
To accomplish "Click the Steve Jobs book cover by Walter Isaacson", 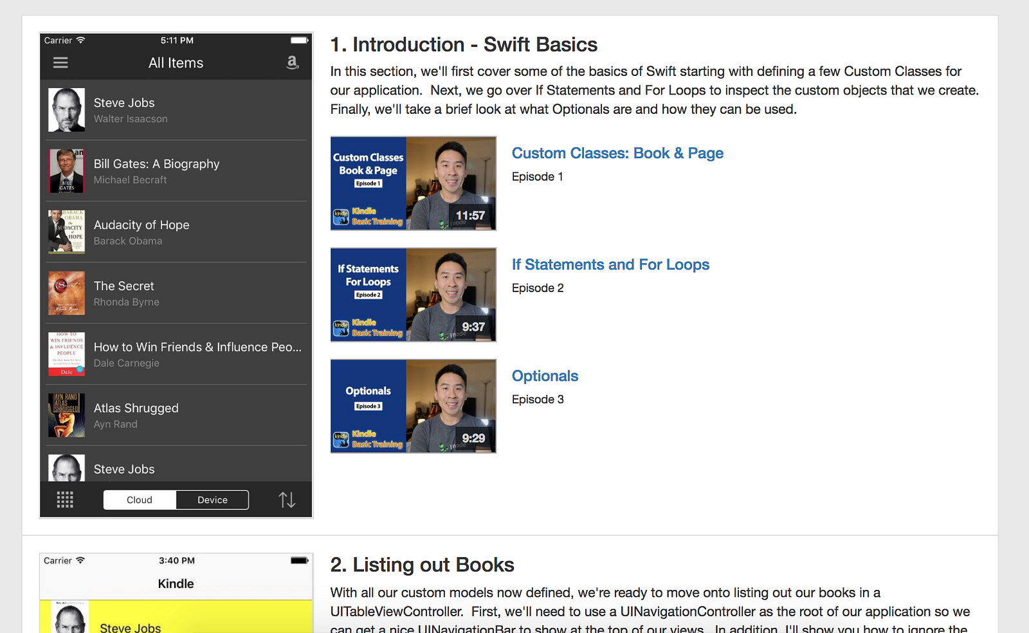I will click(66, 110).
